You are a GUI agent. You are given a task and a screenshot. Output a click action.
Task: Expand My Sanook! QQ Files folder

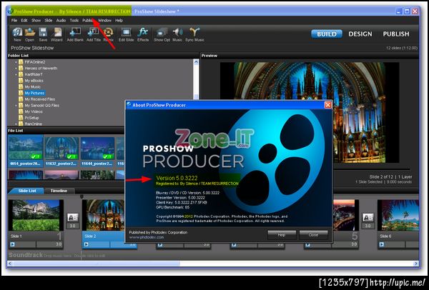[x=16, y=106]
